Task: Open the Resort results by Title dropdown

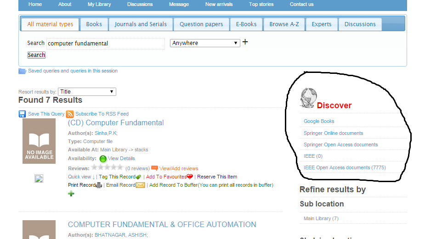Action: tap(87, 92)
